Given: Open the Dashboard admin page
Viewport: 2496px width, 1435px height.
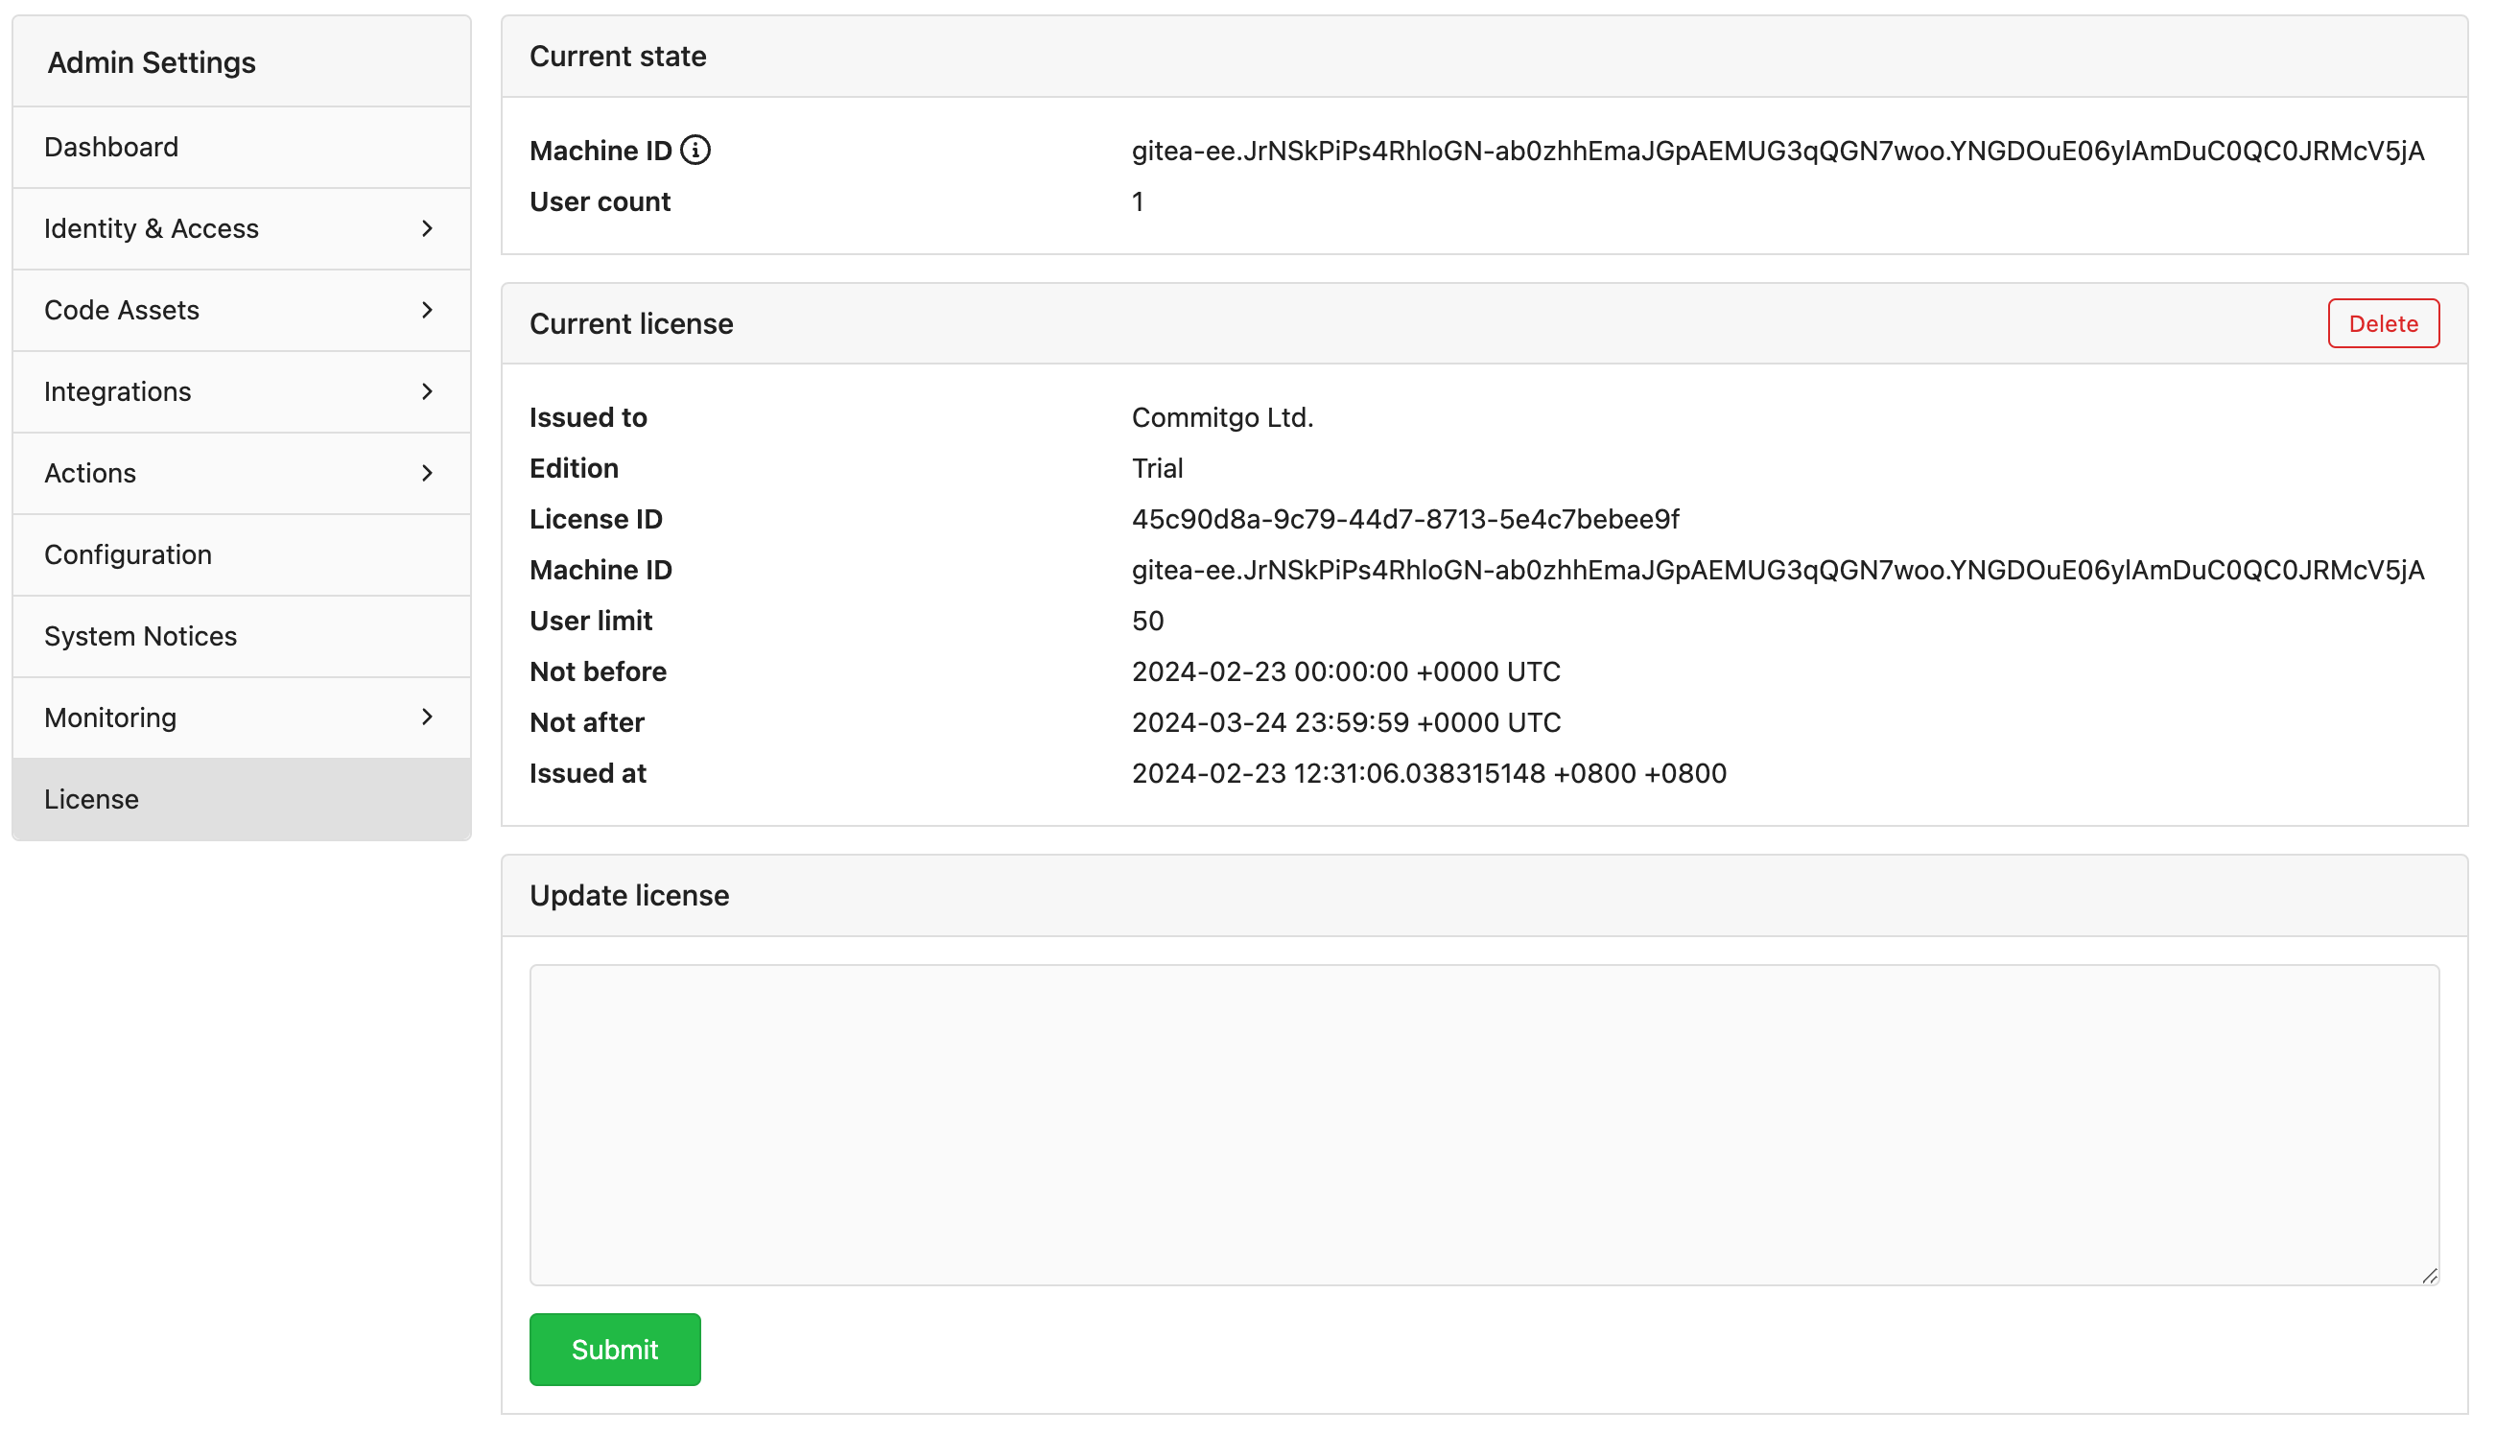Looking at the screenshot, I should pyautogui.click(x=111, y=146).
